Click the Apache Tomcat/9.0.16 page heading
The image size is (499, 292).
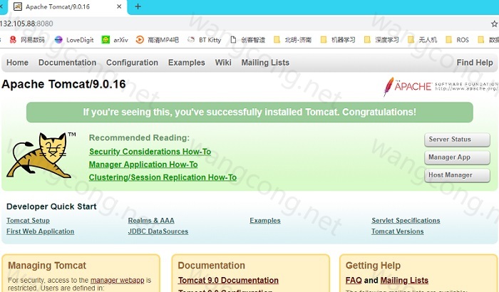[x=63, y=84]
